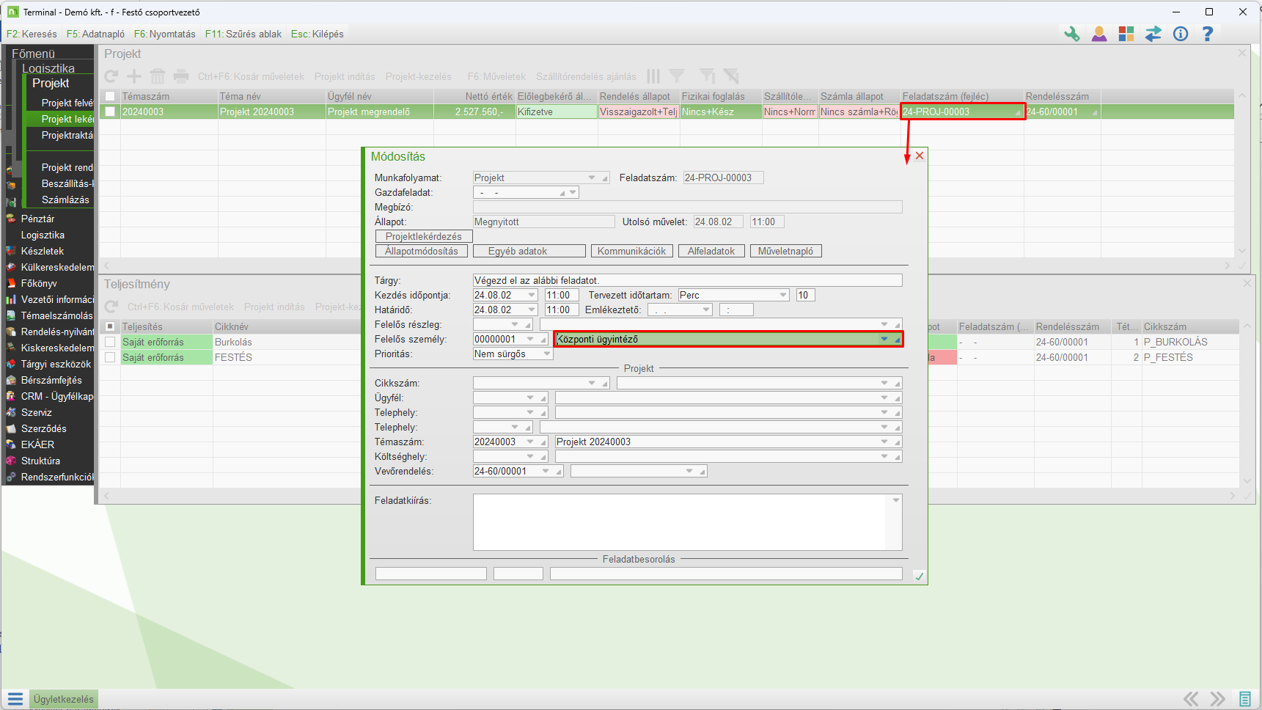Expand the Prioritás dropdown
The height and width of the screenshot is (710, 1262).
pos(546,354)
